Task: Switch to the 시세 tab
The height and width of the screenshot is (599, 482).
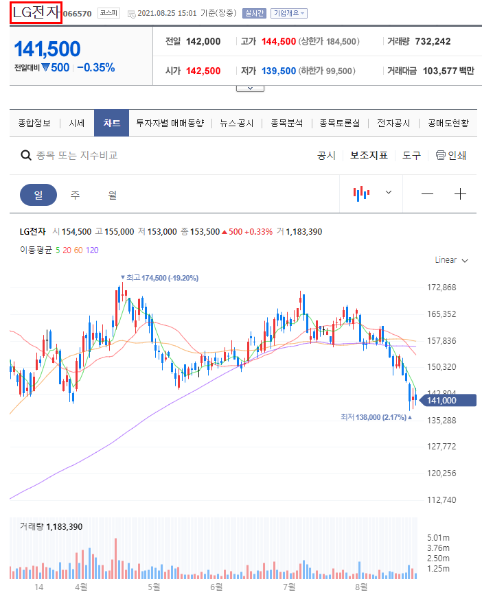Action: coord(77,123)
